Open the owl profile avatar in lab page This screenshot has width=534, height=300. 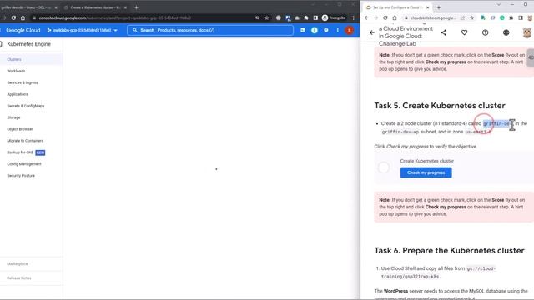[x=526, y=32]
